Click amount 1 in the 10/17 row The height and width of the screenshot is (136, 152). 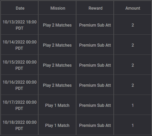pyautogui.click(x=133, y=105)
